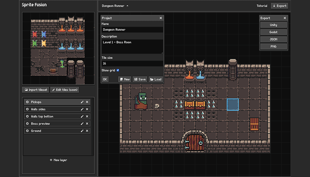Click the Import tileset button
310x177 pixels.
pos(35,90)
